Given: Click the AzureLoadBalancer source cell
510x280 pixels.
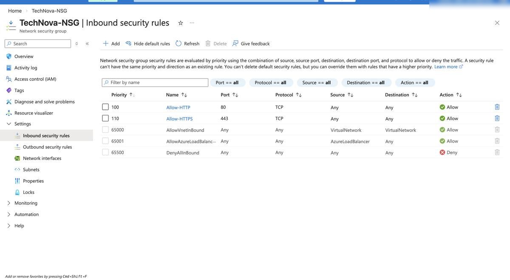Looking at the screenshot, I should [x=350, y=141].
